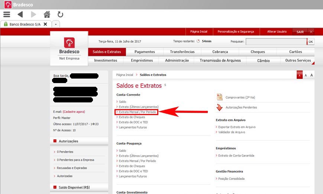Click the Pesquisar search input field
The image size is (323, 194).
(x=276, y=42)
